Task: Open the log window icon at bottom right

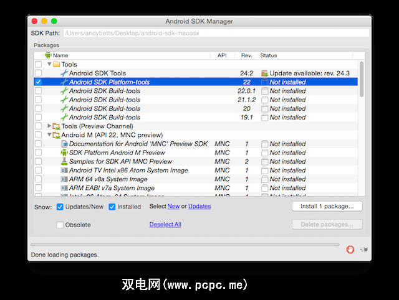Action: coord(364,250)
